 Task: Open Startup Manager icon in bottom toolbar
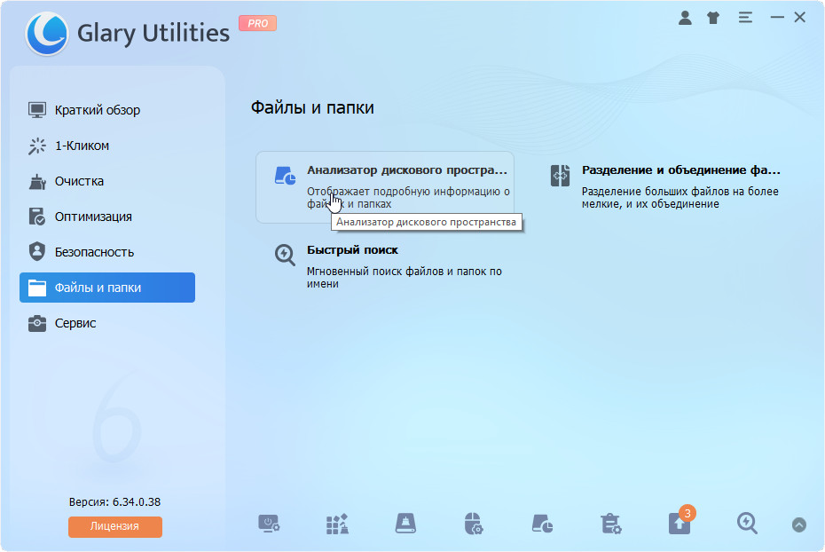[x=270, y=524]
